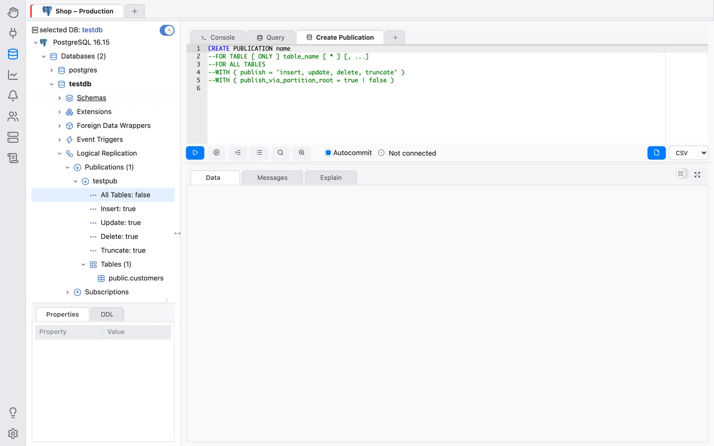Add a new connection tab

(134, 11)
